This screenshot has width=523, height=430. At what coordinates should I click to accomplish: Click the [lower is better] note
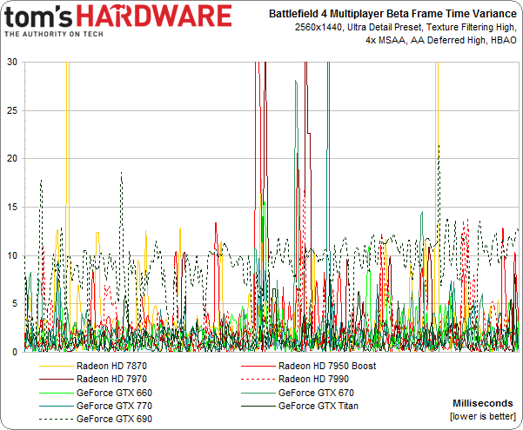point(483,416)
